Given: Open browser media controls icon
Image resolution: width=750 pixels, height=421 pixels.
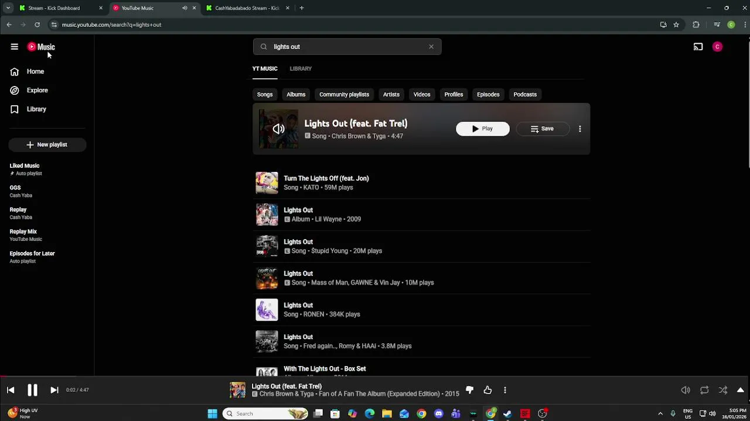Looking at the screenshot, I should coord(717,25).
